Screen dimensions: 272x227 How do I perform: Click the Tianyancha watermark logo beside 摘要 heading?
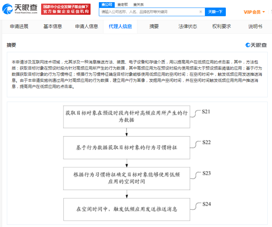[256, 45]
